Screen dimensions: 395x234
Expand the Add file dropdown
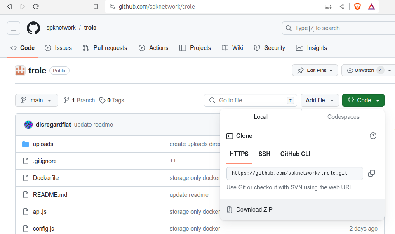tap(320, 100)
